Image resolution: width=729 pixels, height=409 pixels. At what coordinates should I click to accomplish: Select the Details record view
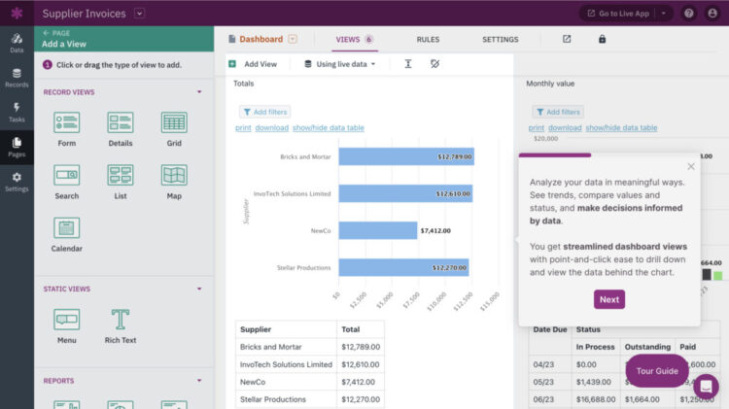(121, 129)
